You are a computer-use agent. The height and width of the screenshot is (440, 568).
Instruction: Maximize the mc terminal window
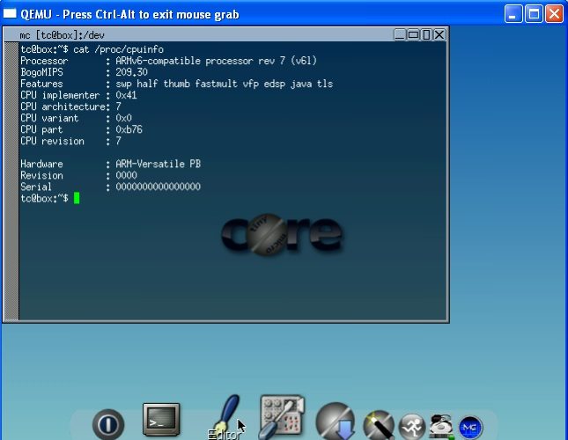414,34
